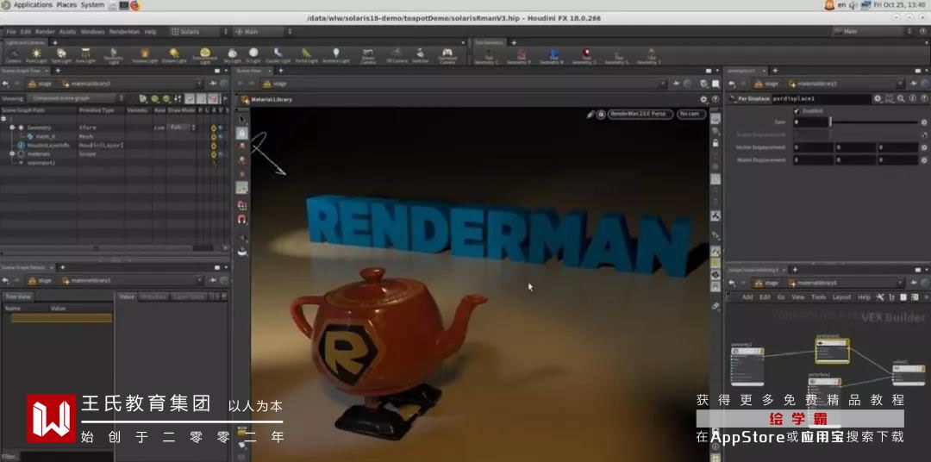The image size is (931, 462).
Task: Expand network editor path dropdown arrow
Action: click(900, 283)
